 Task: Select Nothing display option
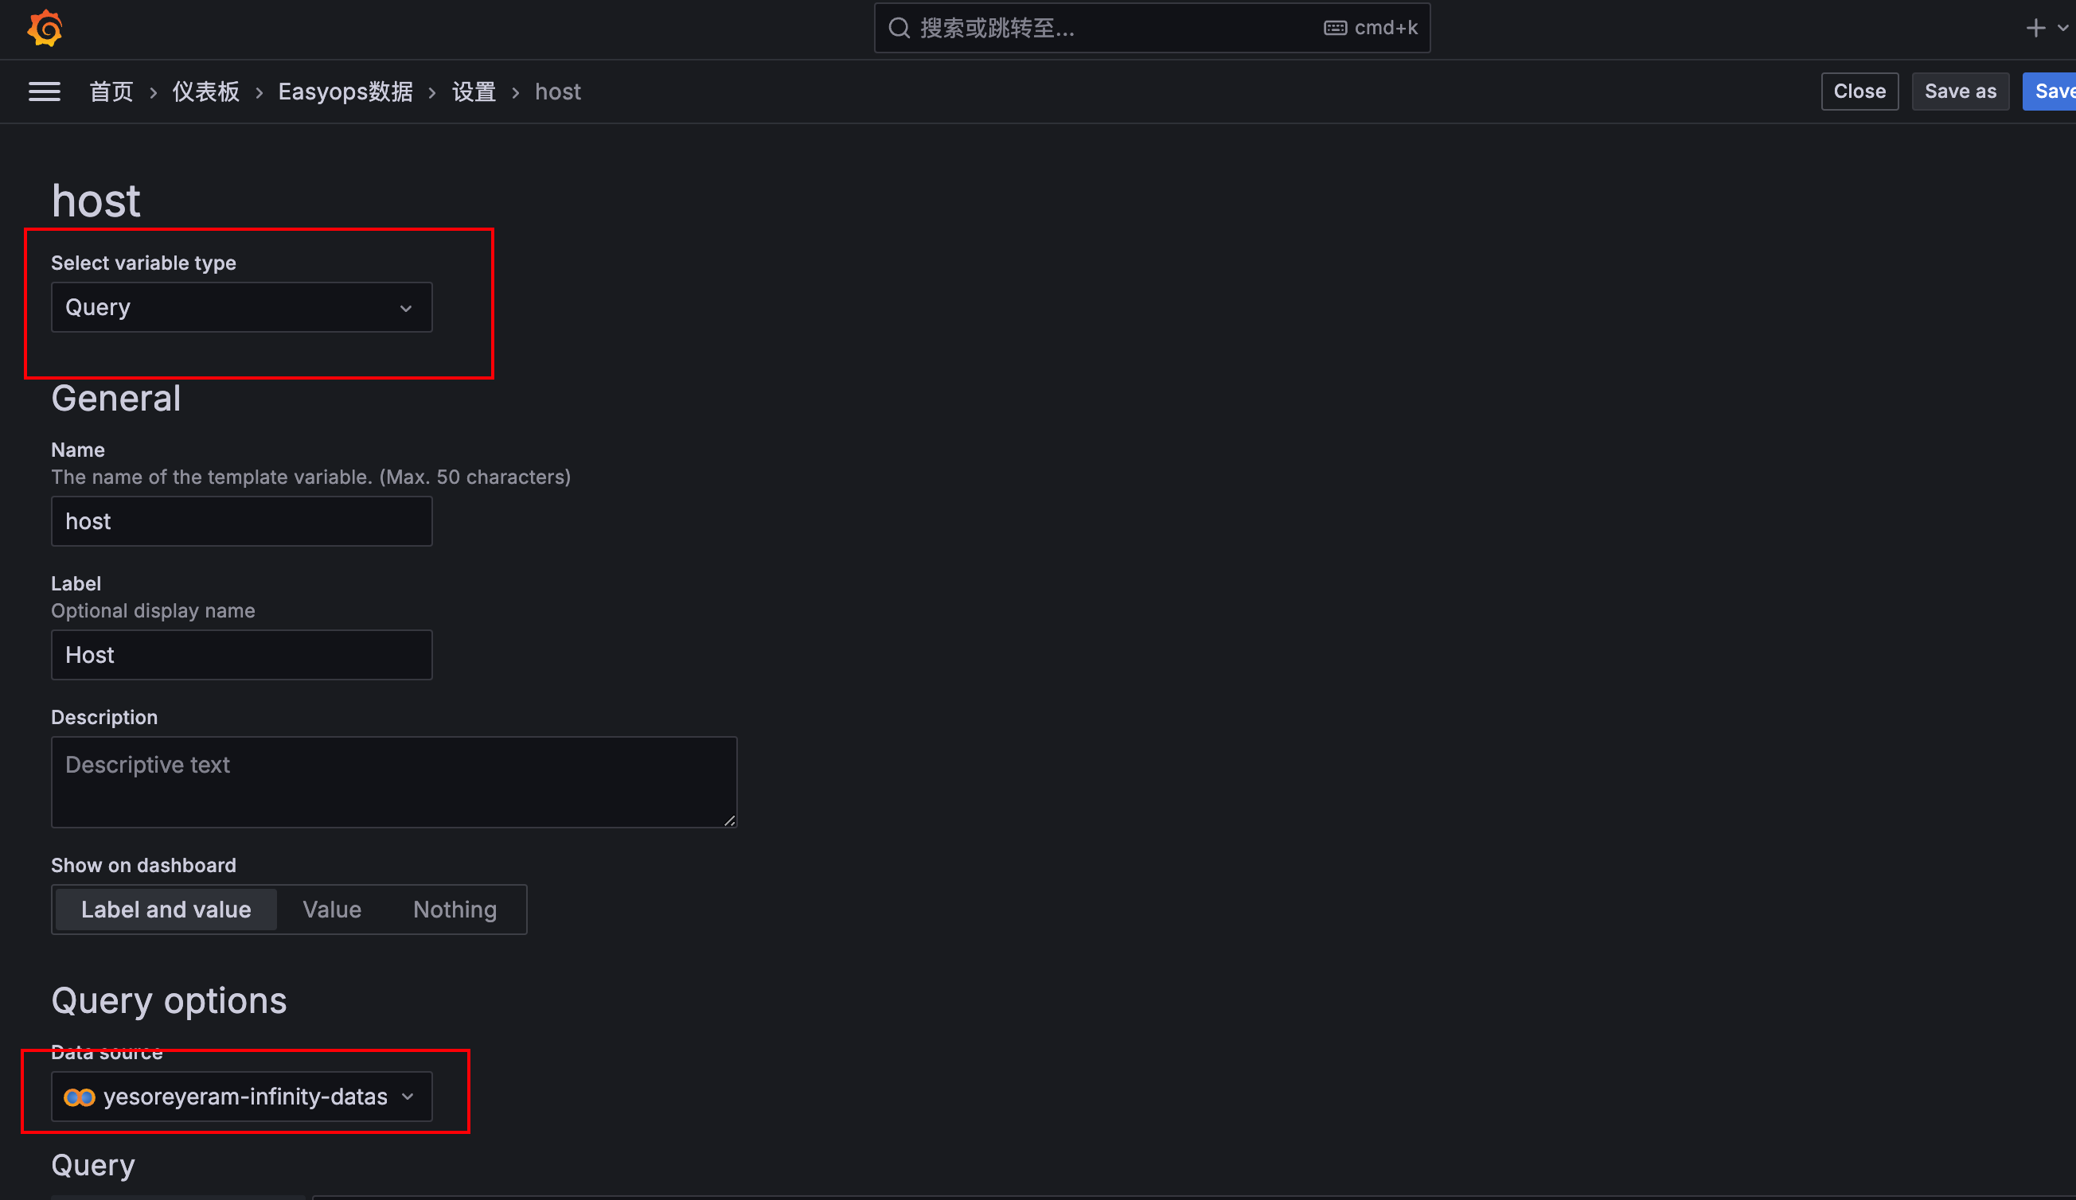[x=455, y=910]
